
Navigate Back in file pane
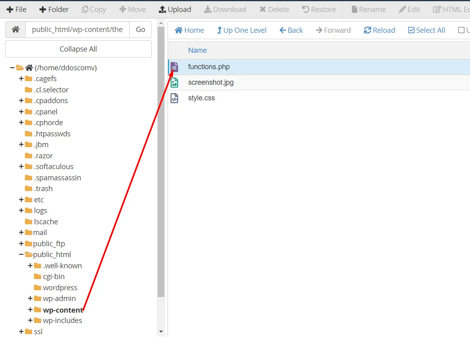[291, 30]
